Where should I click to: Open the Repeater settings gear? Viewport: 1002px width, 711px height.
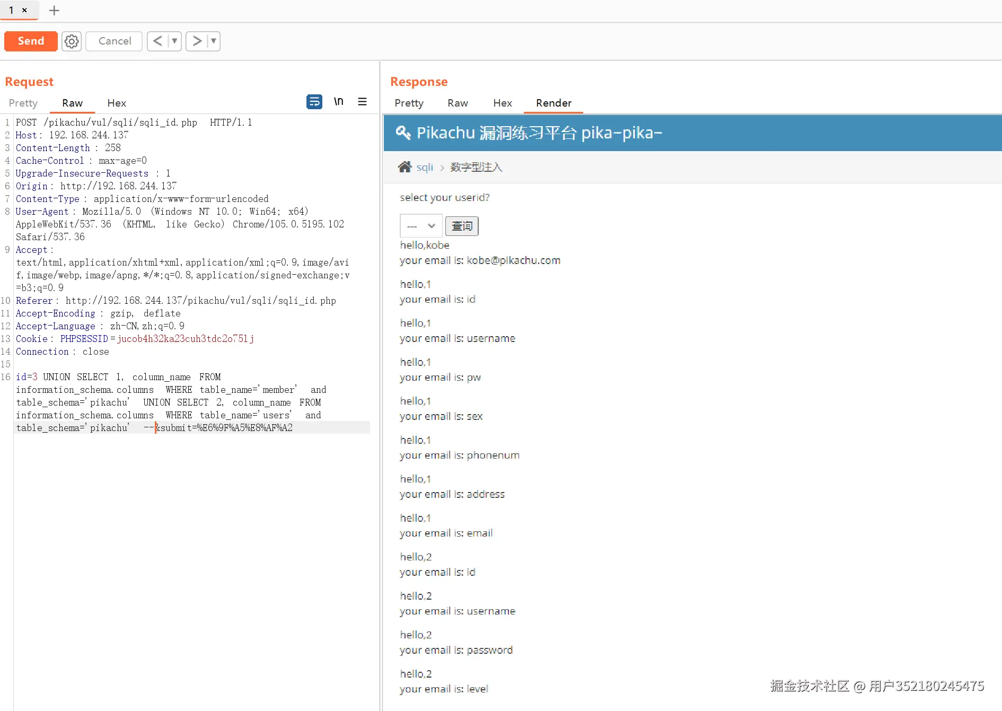pos(72,41)
